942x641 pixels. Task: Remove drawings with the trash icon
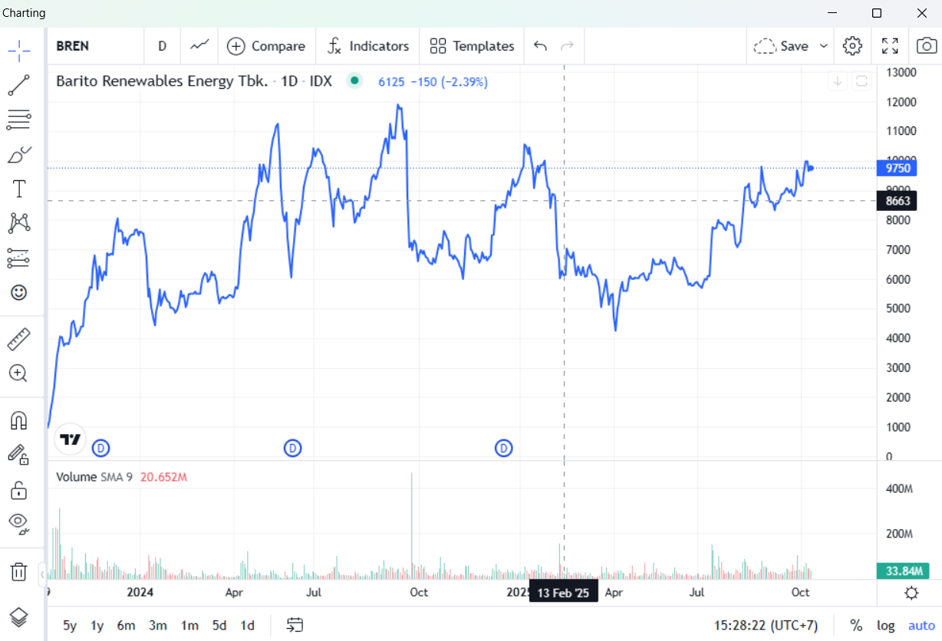[19, 571]
